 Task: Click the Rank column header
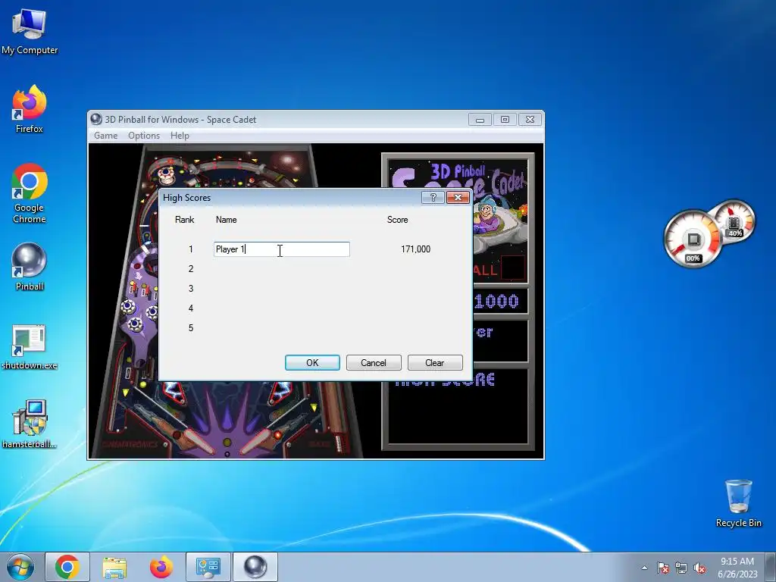[x=185, y=220]
